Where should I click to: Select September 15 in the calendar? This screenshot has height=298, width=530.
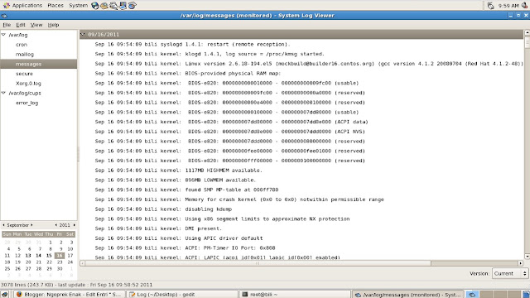pos(49,256)
